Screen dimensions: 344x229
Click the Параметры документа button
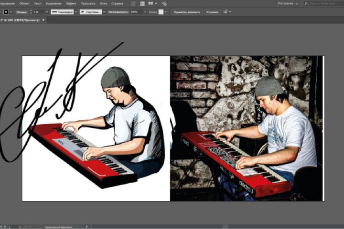pos(187,12)
